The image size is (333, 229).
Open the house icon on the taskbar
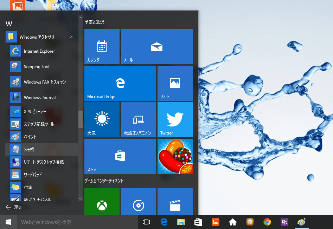[x=232, y=222]
